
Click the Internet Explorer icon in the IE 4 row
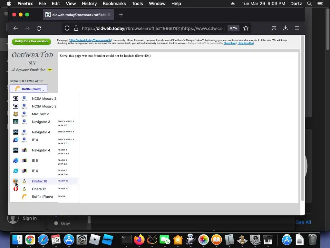[x=16, y=140]
